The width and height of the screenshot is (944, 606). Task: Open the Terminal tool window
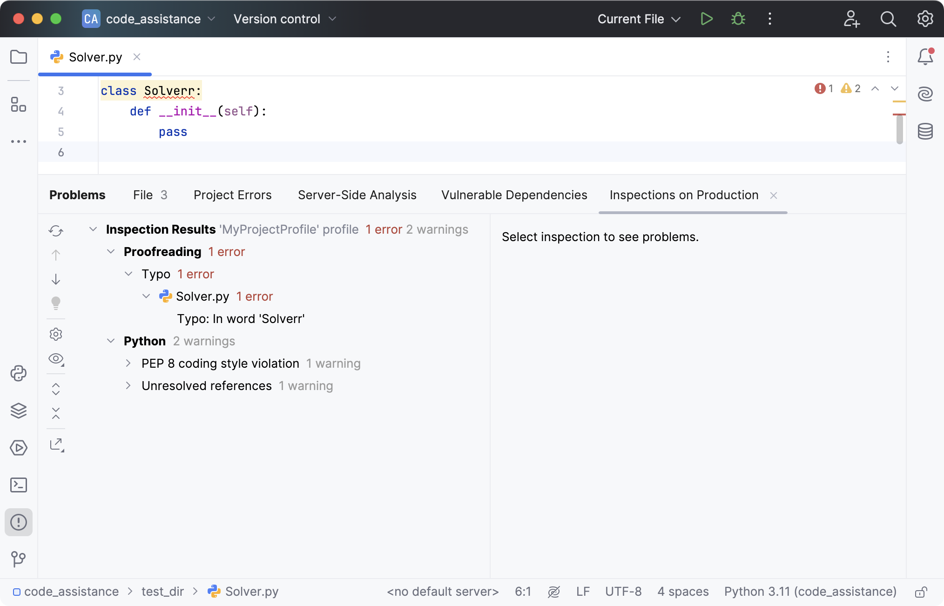(x=19, y=485)
